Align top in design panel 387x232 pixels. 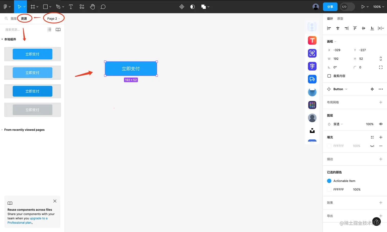coord(355,28)
